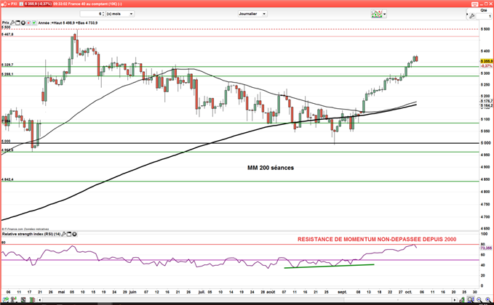The image size is (494, 305).
Task: Click the 'sept.' label on date axis
Action: coord(342,292)
